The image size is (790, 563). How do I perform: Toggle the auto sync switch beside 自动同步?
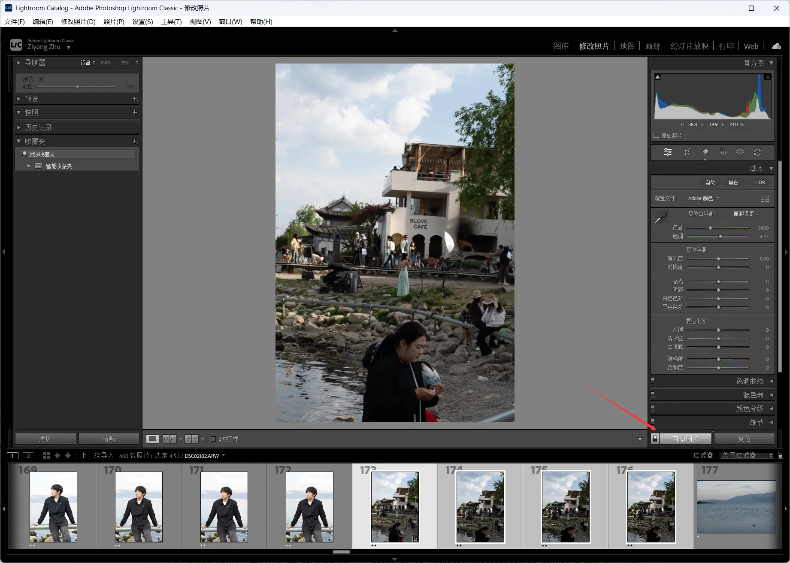coord(655,439)
